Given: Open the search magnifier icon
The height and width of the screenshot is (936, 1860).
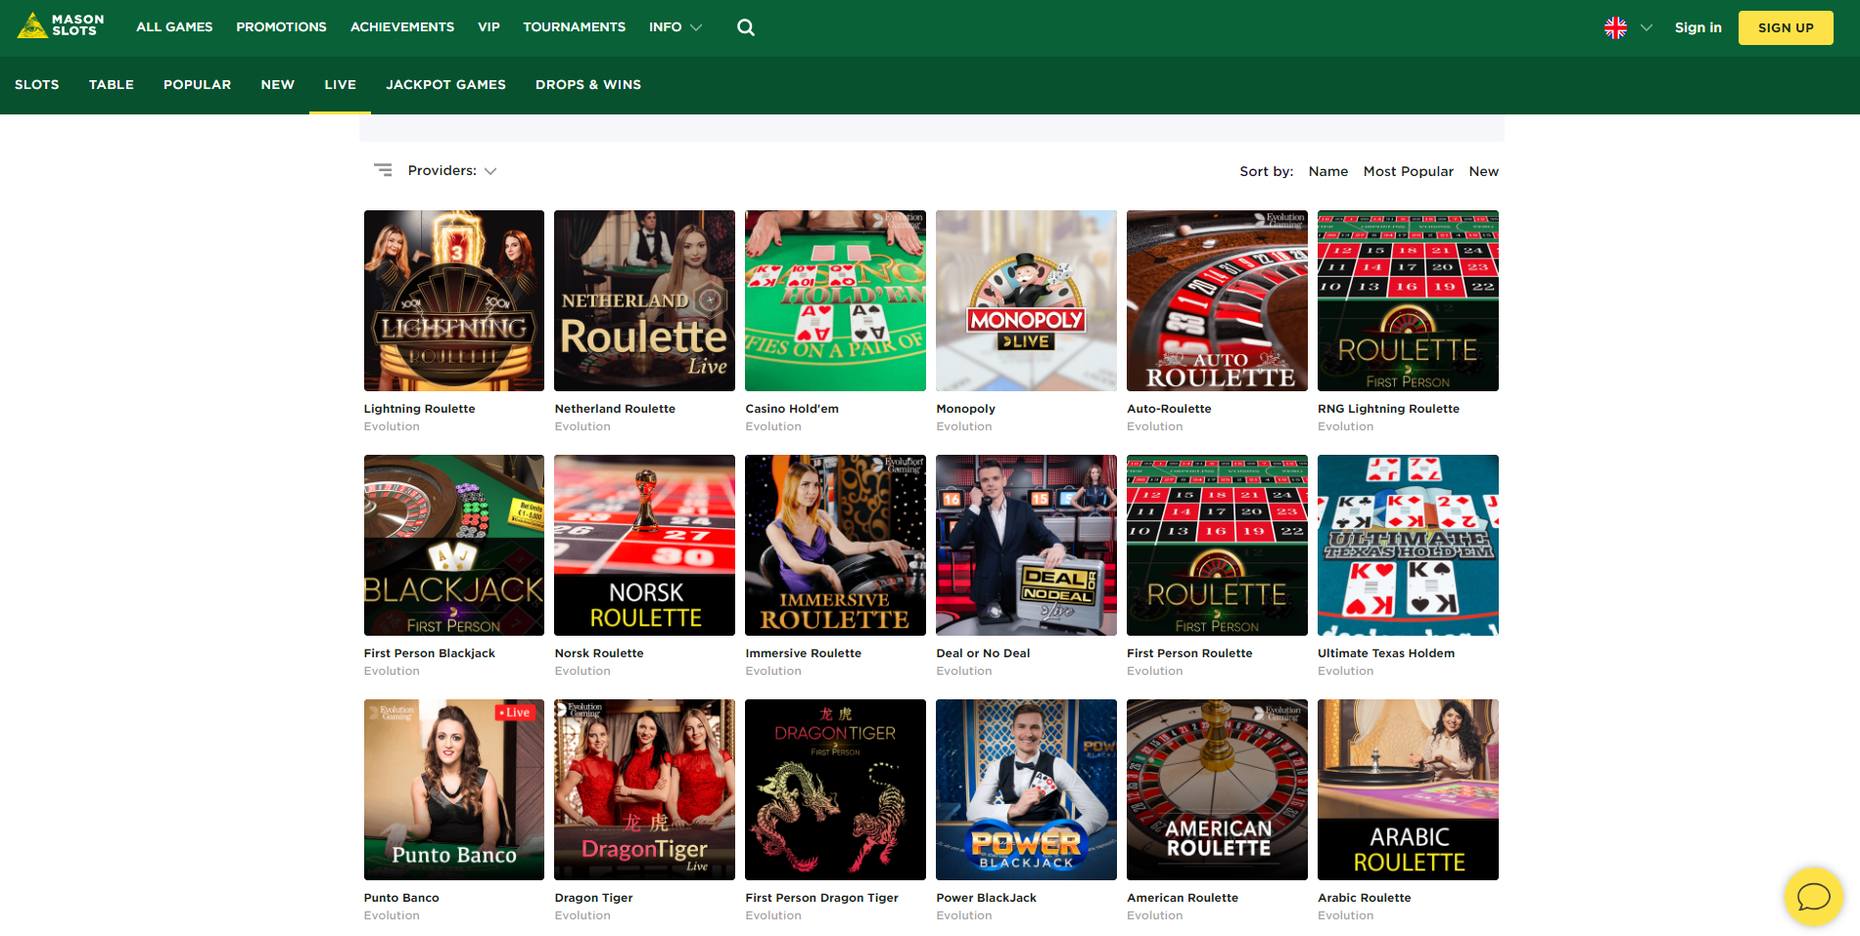Looking at the screenshot, I should [x=746, y=27].
